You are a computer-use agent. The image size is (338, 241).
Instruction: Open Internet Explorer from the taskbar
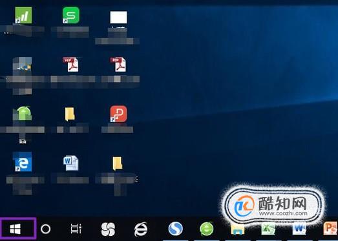coord(141,229)
